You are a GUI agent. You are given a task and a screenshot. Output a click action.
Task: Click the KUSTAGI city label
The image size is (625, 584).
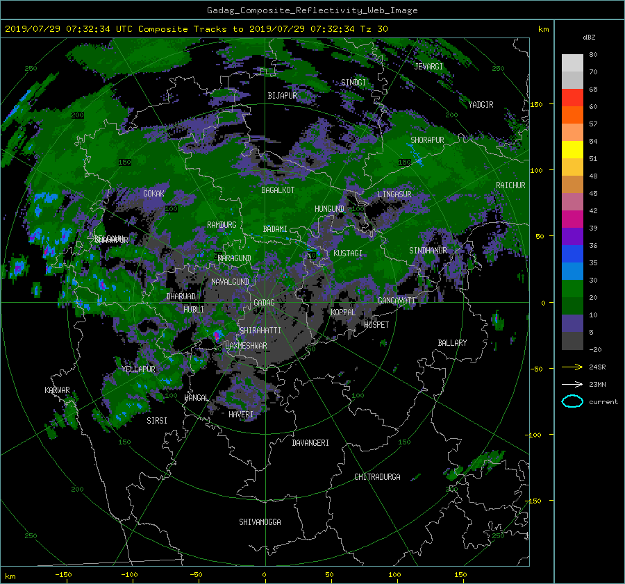[x=348, y=253]
